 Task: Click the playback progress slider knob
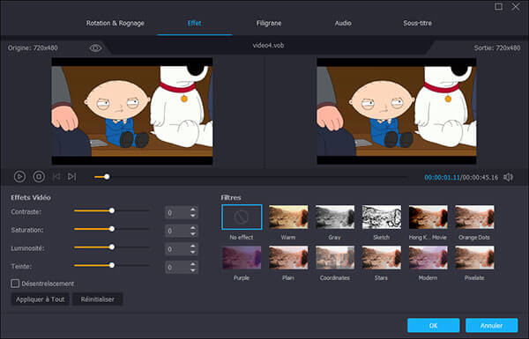click(107, 177)
